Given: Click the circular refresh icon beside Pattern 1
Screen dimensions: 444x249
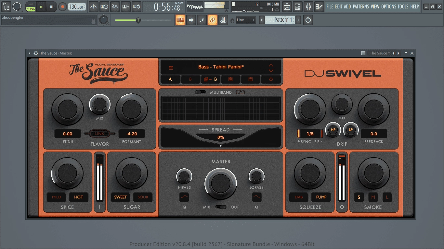Looking at the screenshot, I should point(308,20).
